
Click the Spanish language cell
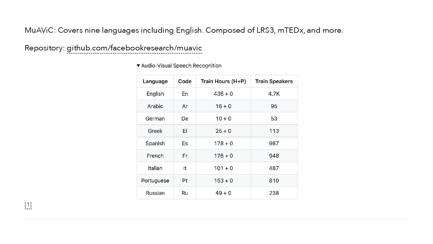[155, 143]
